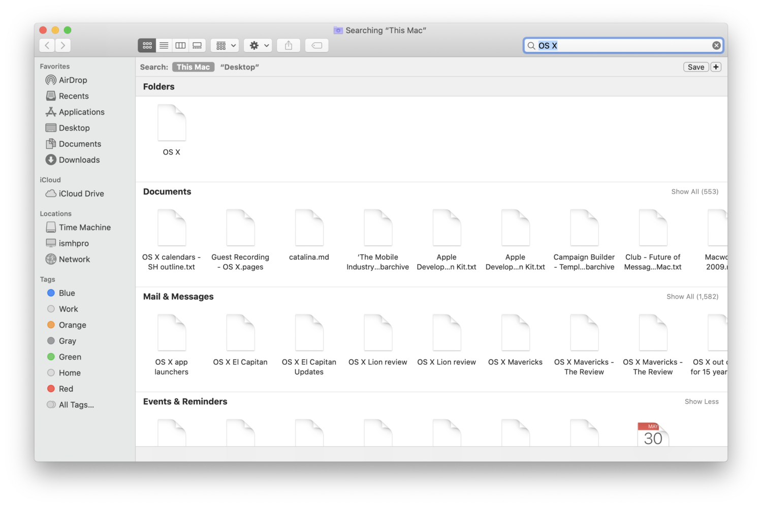Collapse Events & Reminders with Show Less
The width and height of the screenshot is (762, 507).
701,401
